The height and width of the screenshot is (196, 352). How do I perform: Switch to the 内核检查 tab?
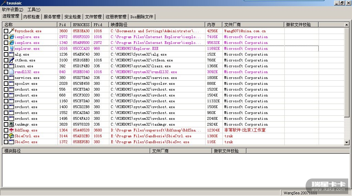coord(31,17)
